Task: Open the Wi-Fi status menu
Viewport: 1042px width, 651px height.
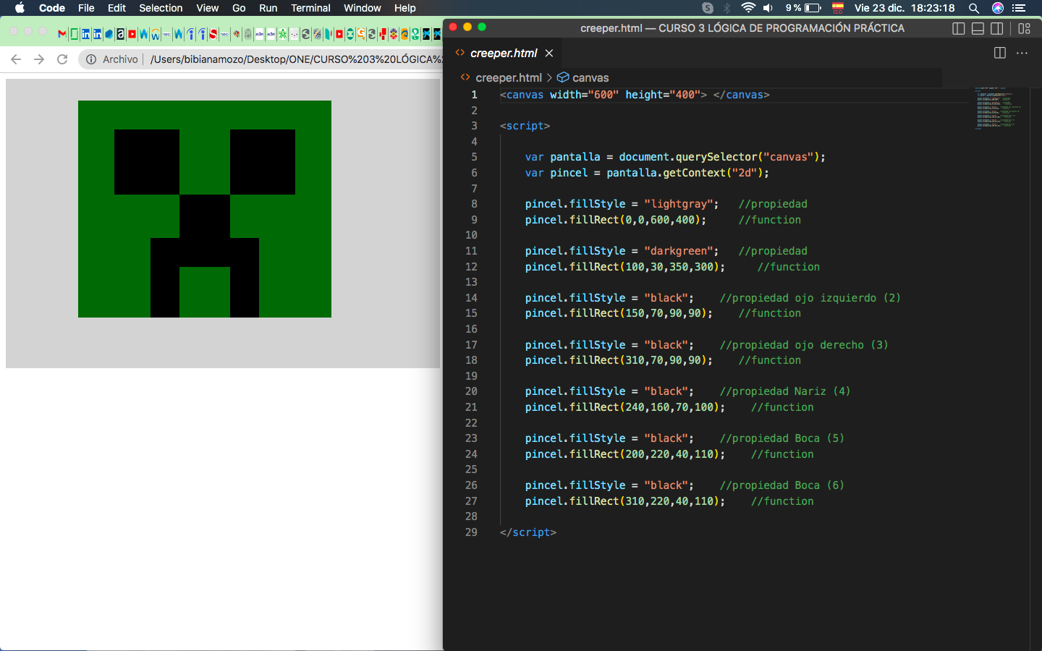Action: [x=748, y=8]
